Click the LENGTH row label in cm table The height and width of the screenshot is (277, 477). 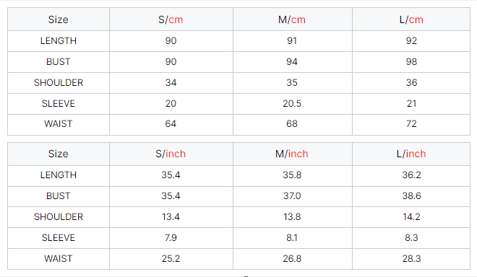(59, 40)
